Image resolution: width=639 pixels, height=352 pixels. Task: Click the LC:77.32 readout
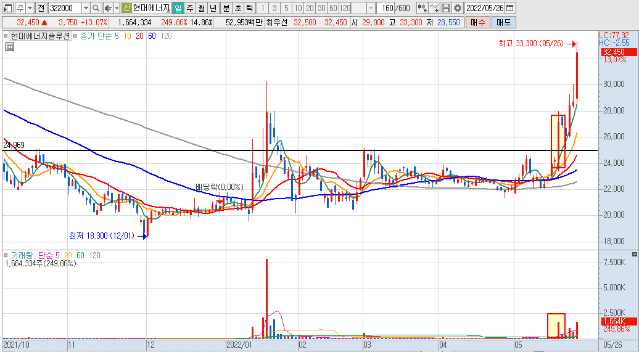pyautogui.click(x=614, y=35)
